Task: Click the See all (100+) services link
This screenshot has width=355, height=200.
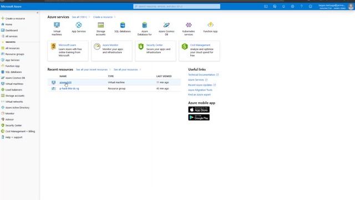Action: pos(79,17)
